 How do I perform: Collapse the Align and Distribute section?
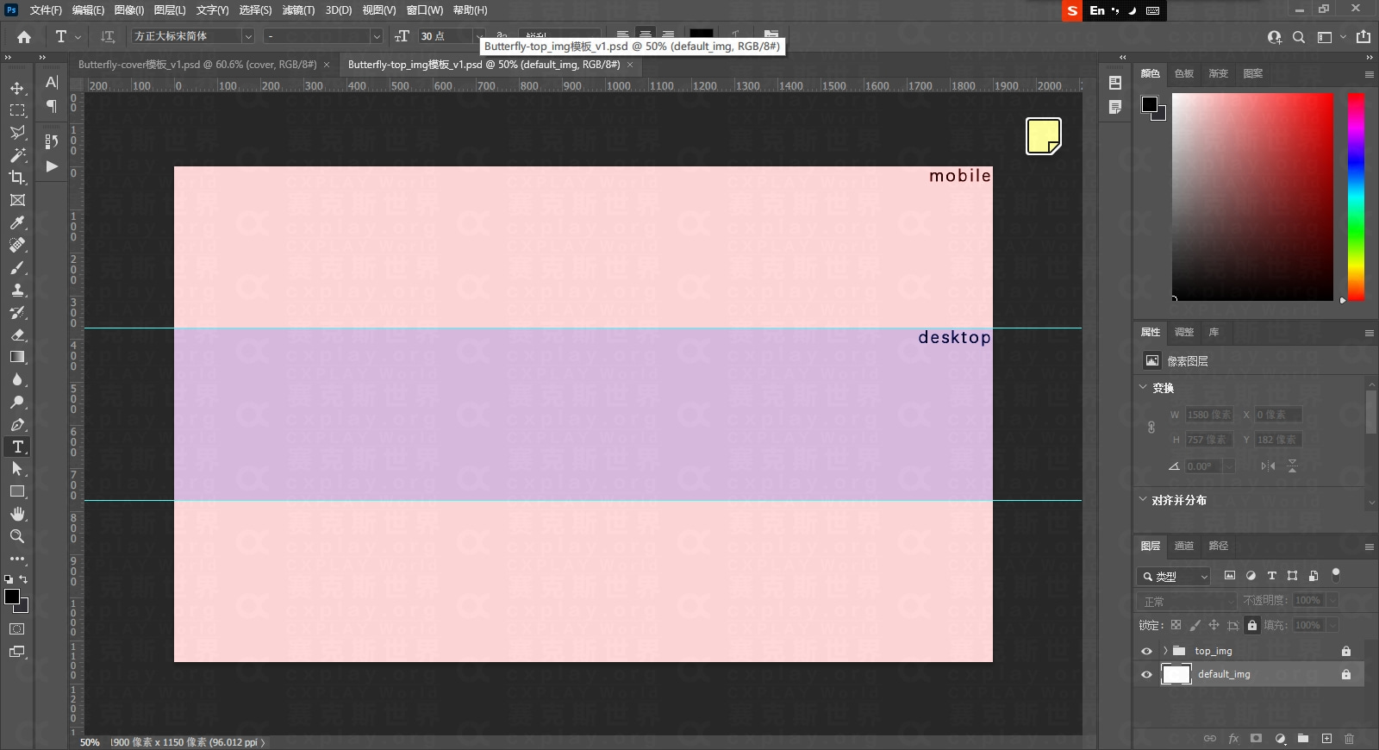[x=1143, y=499]
